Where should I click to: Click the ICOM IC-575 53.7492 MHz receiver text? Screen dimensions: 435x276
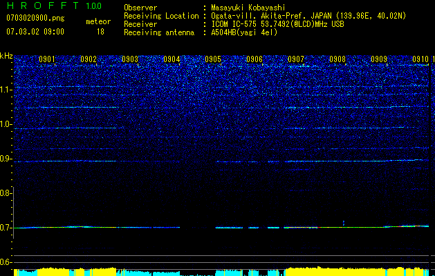(277, 24)
